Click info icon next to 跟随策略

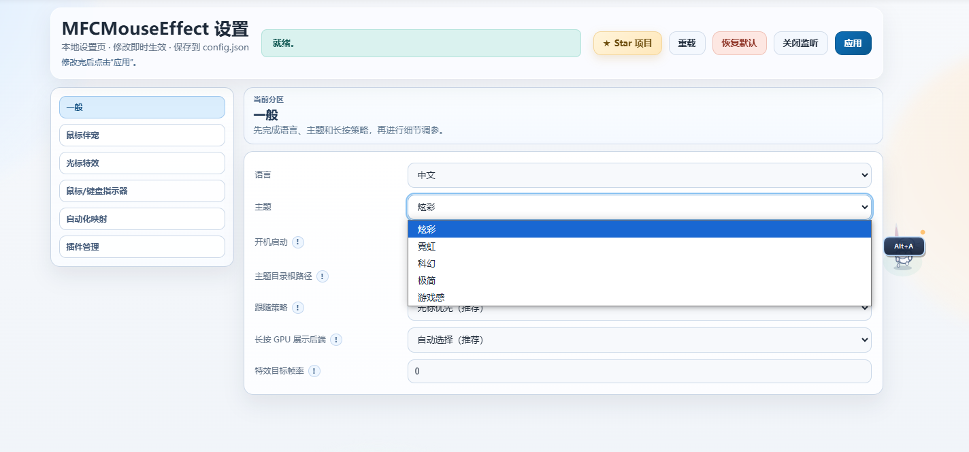click(x=298, y=308)
